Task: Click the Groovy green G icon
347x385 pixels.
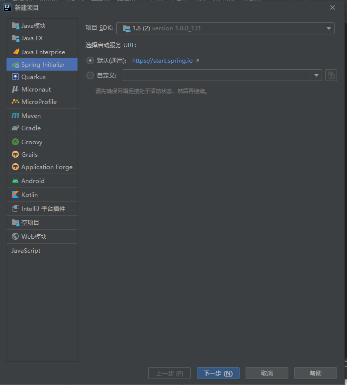Action: point(15,142)
